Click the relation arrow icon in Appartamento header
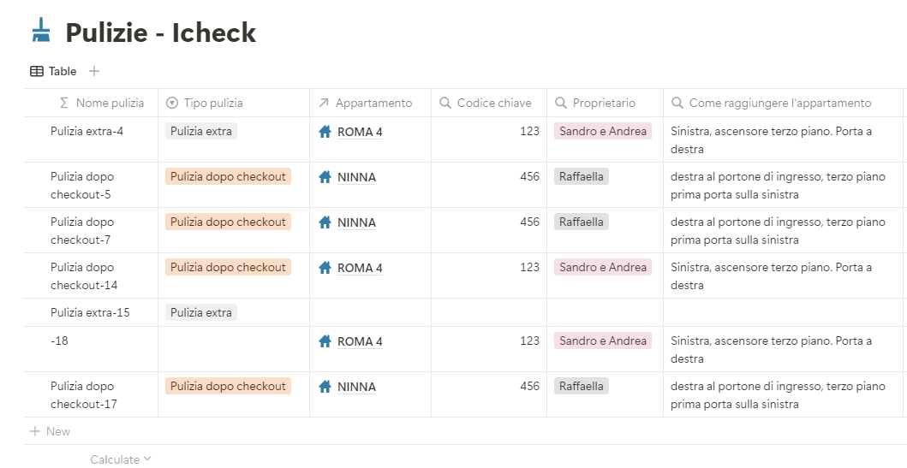The image size is (907, 468). coord(324,104)
